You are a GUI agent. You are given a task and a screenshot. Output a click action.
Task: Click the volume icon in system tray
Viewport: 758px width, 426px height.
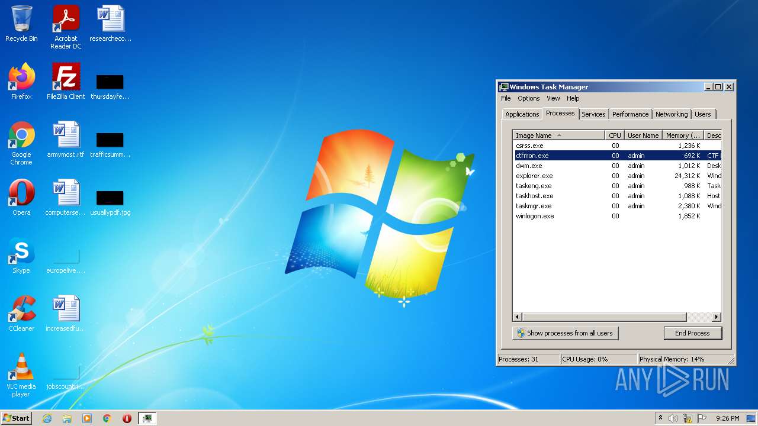673,418
